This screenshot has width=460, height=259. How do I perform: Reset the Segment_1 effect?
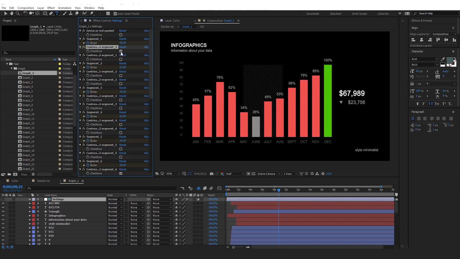[123, 39]
